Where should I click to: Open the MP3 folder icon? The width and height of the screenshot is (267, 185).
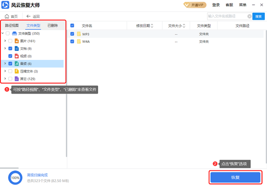tap(79, 34)
